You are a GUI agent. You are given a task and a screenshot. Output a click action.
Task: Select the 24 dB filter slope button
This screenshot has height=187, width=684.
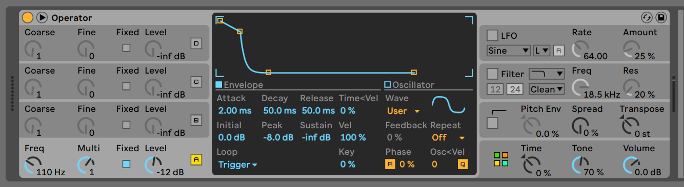(515, 89)
